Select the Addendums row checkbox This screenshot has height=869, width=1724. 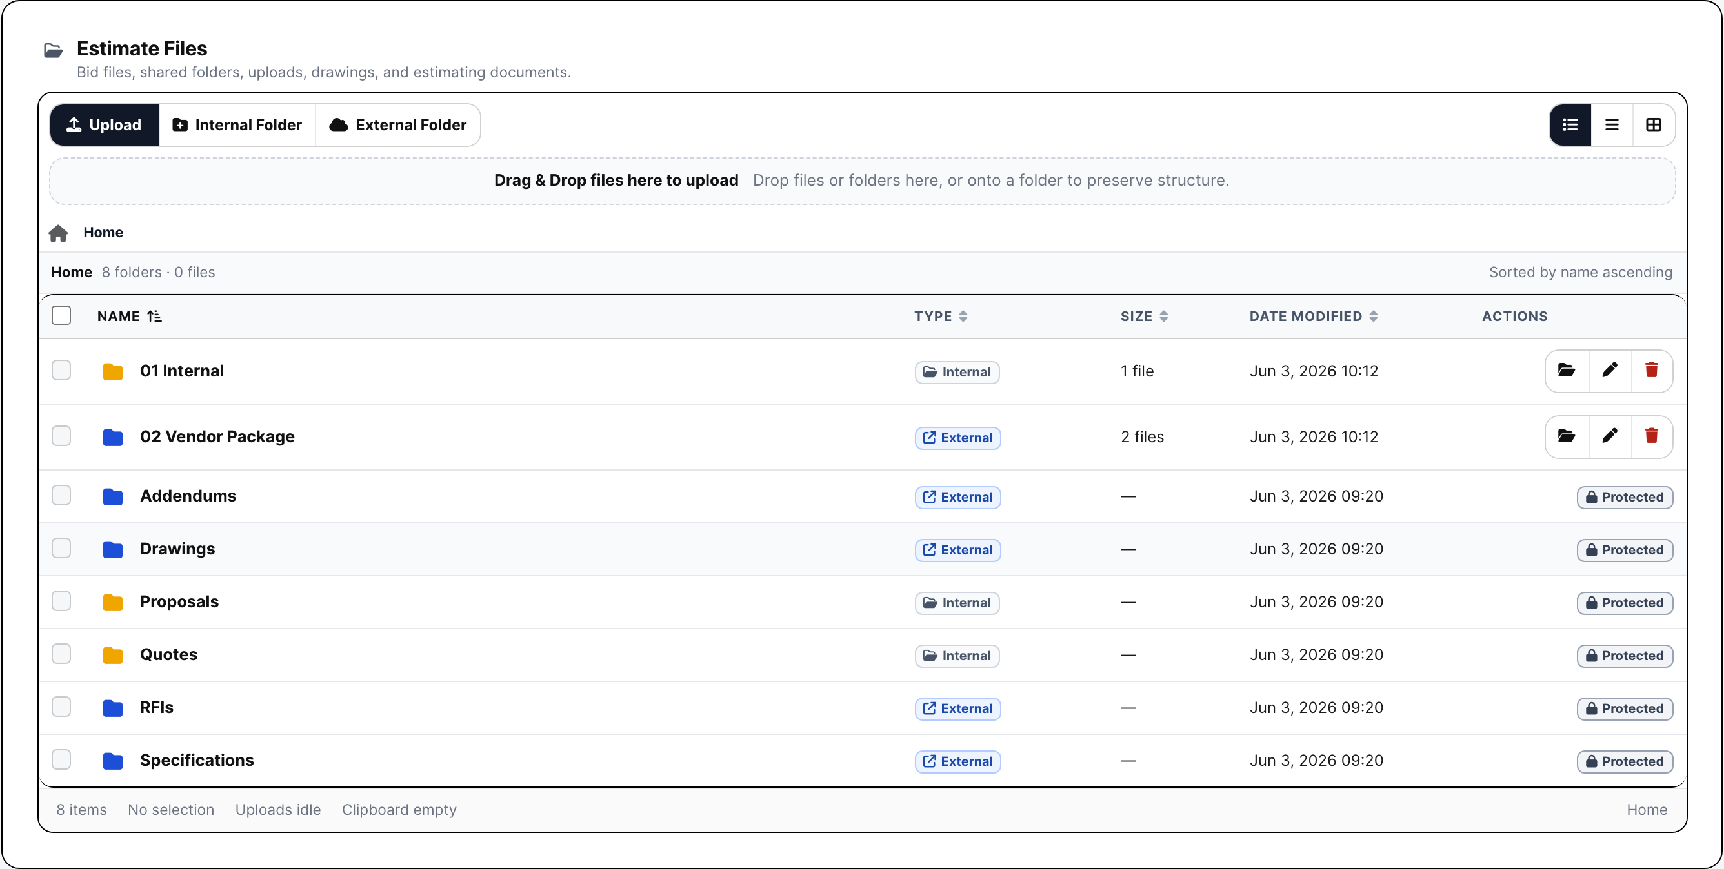61,495
